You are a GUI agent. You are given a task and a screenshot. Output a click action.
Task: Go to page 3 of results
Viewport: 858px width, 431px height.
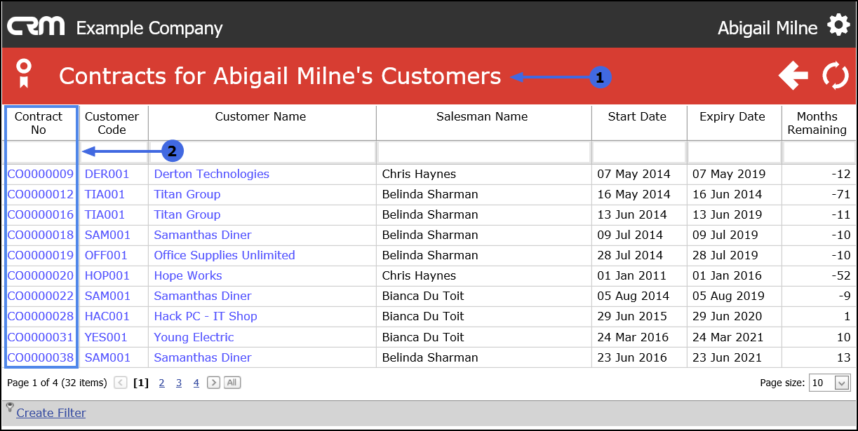pyautogui.click(x=179, y=383)
